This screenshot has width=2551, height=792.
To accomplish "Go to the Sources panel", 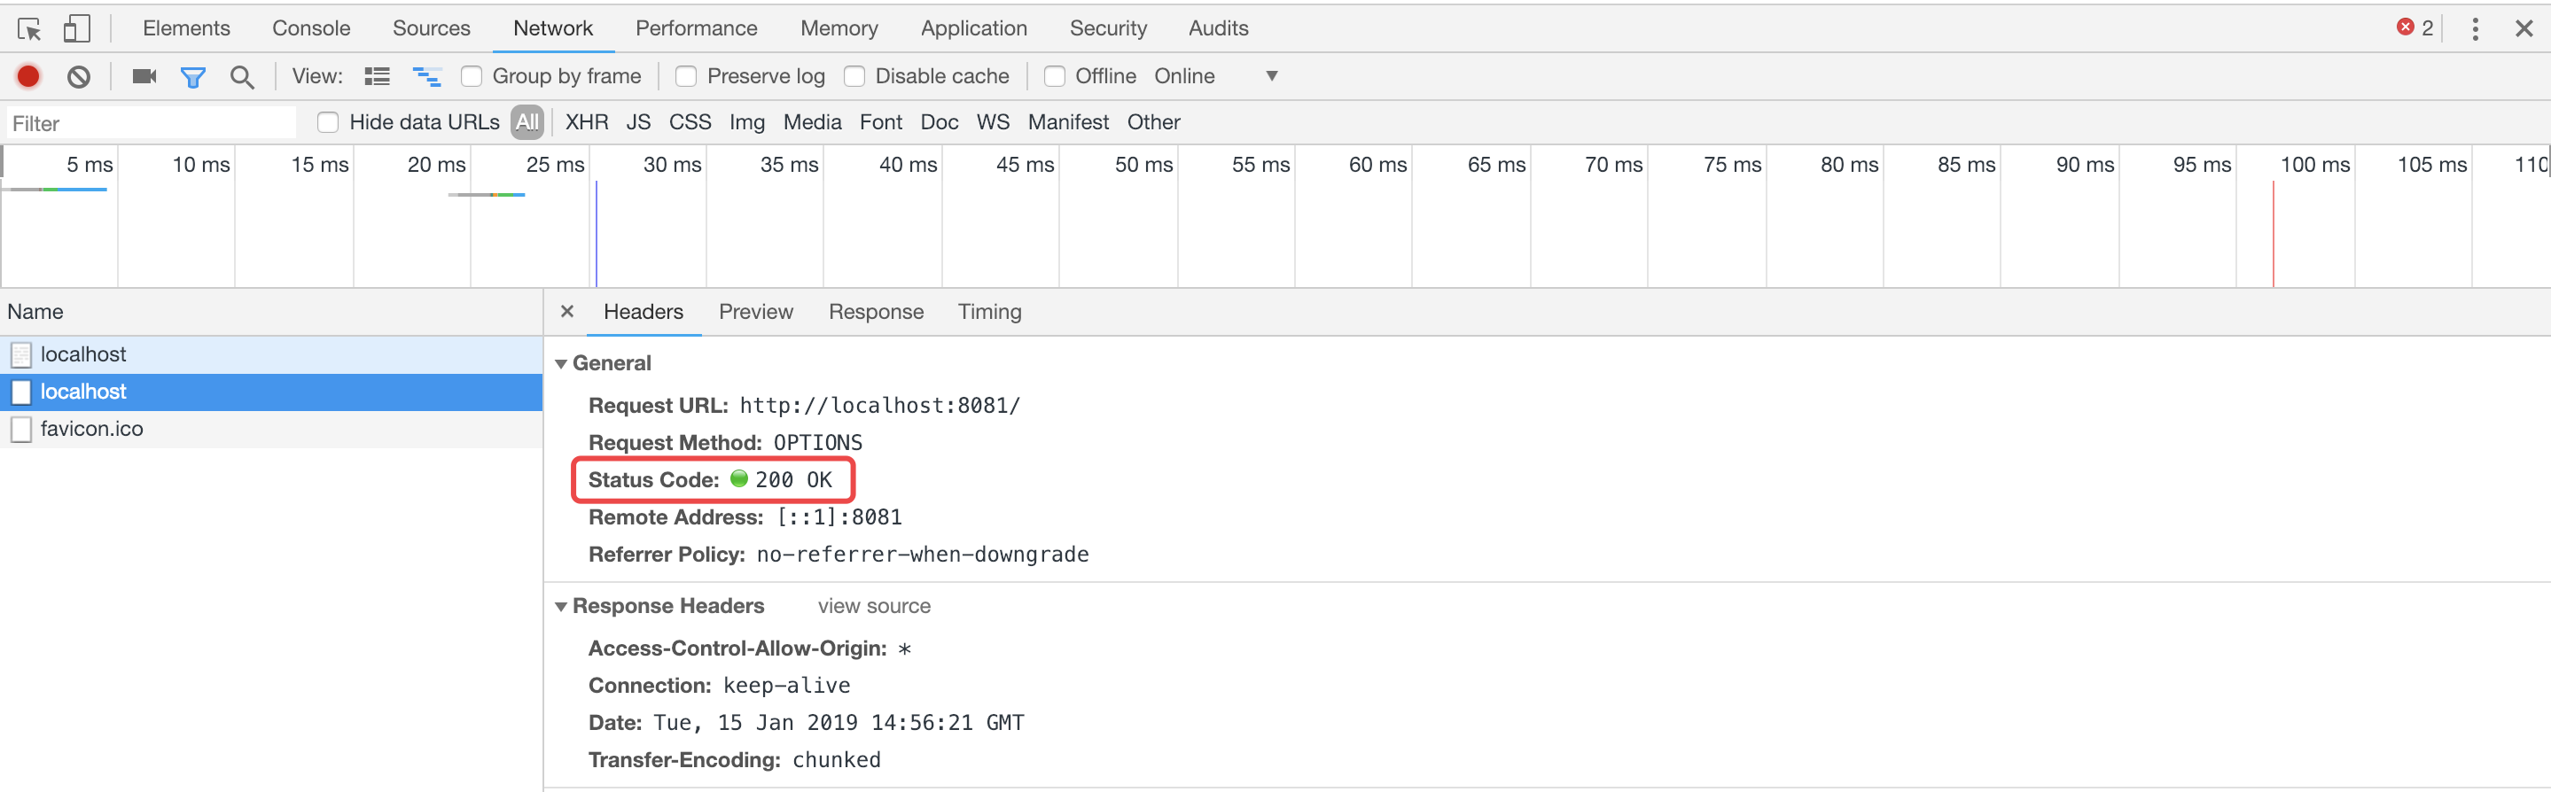I will click(x=431, y=27).
